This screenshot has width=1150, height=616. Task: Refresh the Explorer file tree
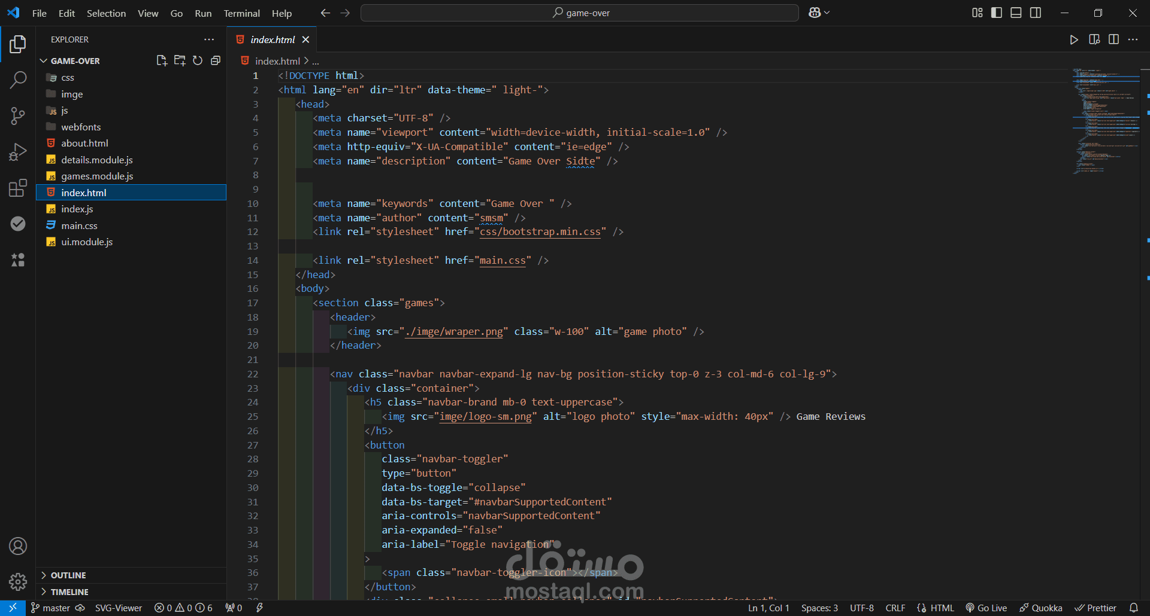(198, 60)
